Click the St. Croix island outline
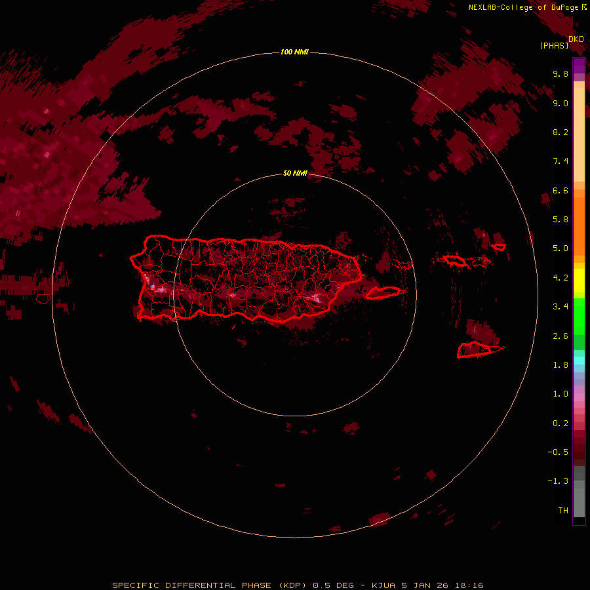Viewport: 590px width, 590px height. point(476,350)
